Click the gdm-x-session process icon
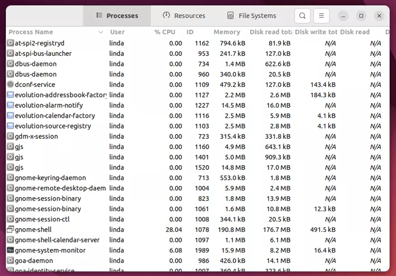Screen dimensions: 396x276 [10, 136]
